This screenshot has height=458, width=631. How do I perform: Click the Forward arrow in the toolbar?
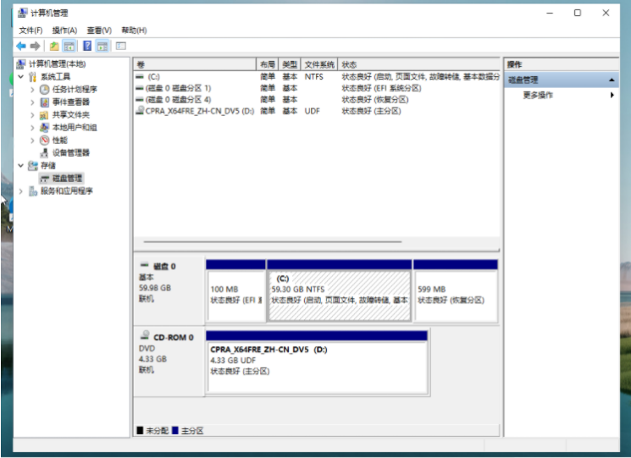tap(35, 46)
